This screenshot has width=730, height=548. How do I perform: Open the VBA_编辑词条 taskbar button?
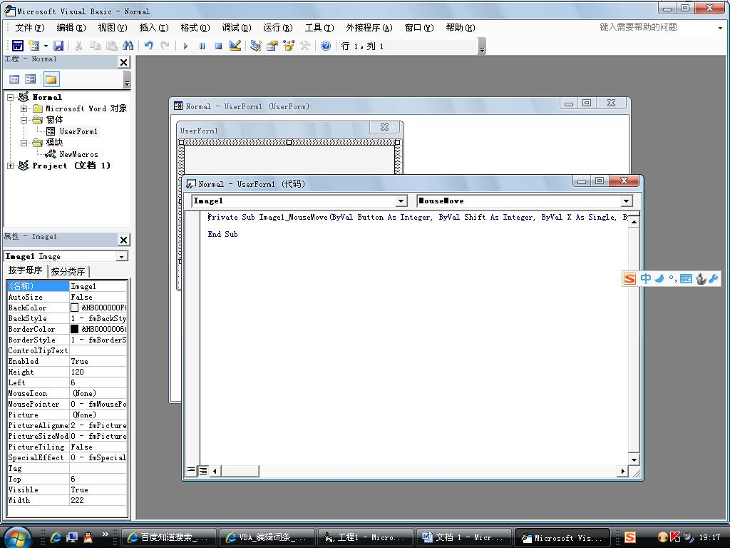point(267,537)
